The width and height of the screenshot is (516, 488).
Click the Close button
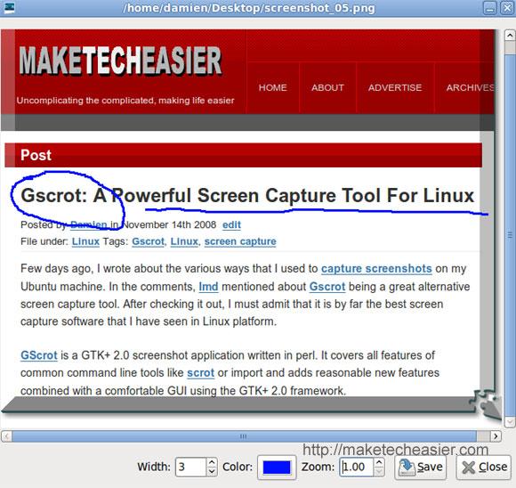point(484,467)
